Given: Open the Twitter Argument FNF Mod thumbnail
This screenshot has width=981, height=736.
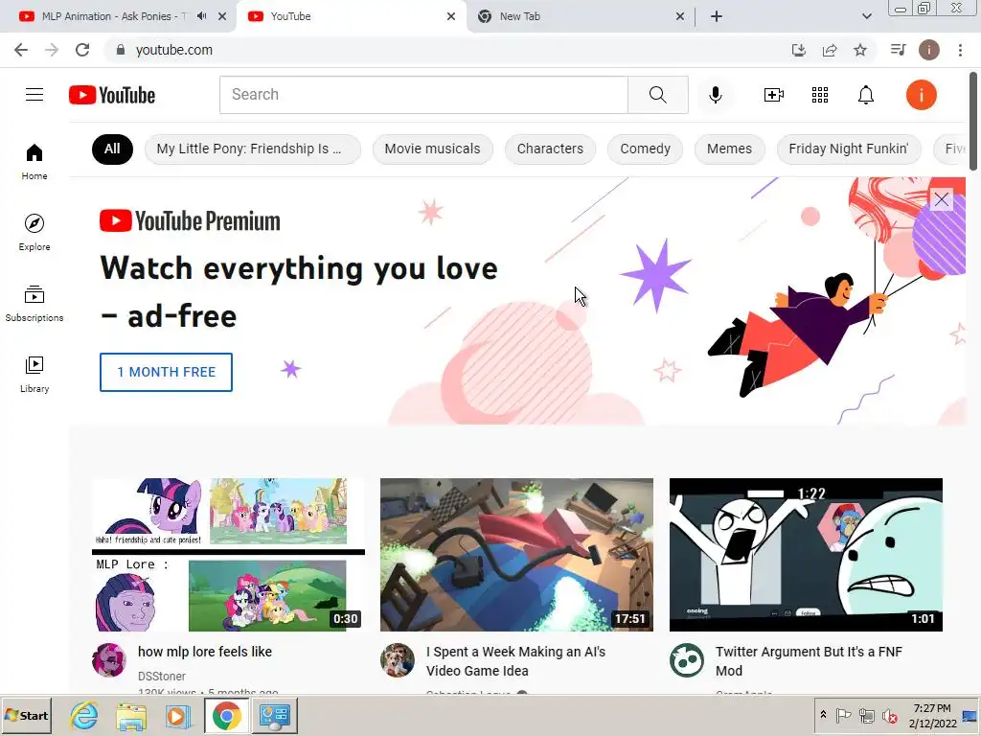Looking at the screenshot, I should click(x=806, y=555).
